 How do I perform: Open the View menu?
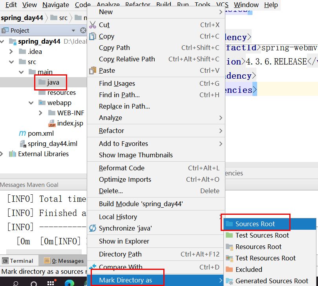coord(29,4)
